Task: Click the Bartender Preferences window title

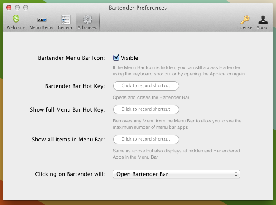Action: pos(138,8)
